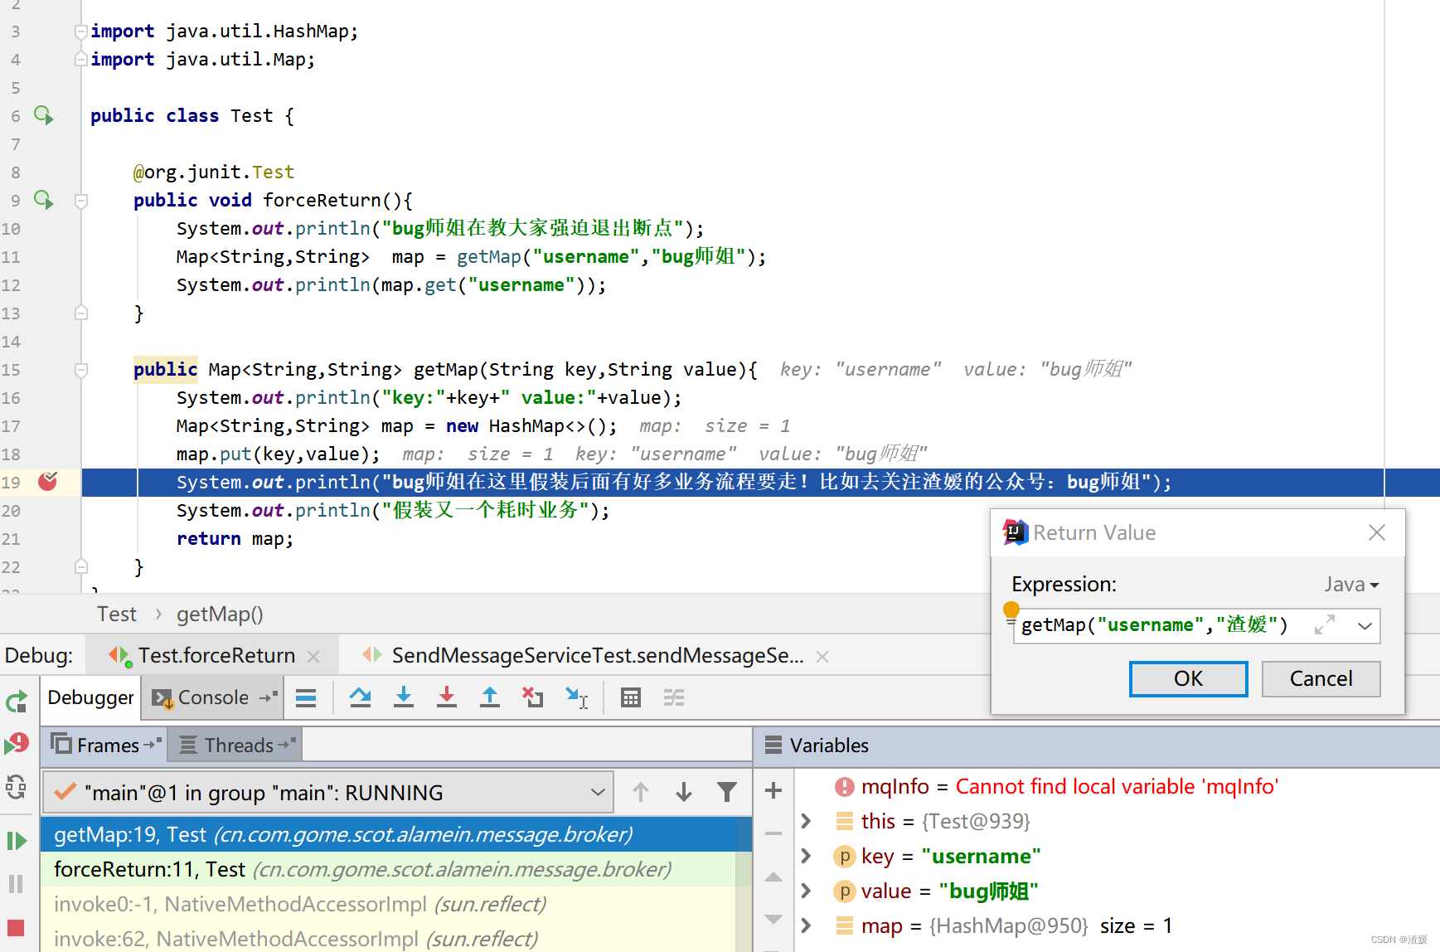
Task: Open the main thread selector dropdown
Action: tap(599, 792)
